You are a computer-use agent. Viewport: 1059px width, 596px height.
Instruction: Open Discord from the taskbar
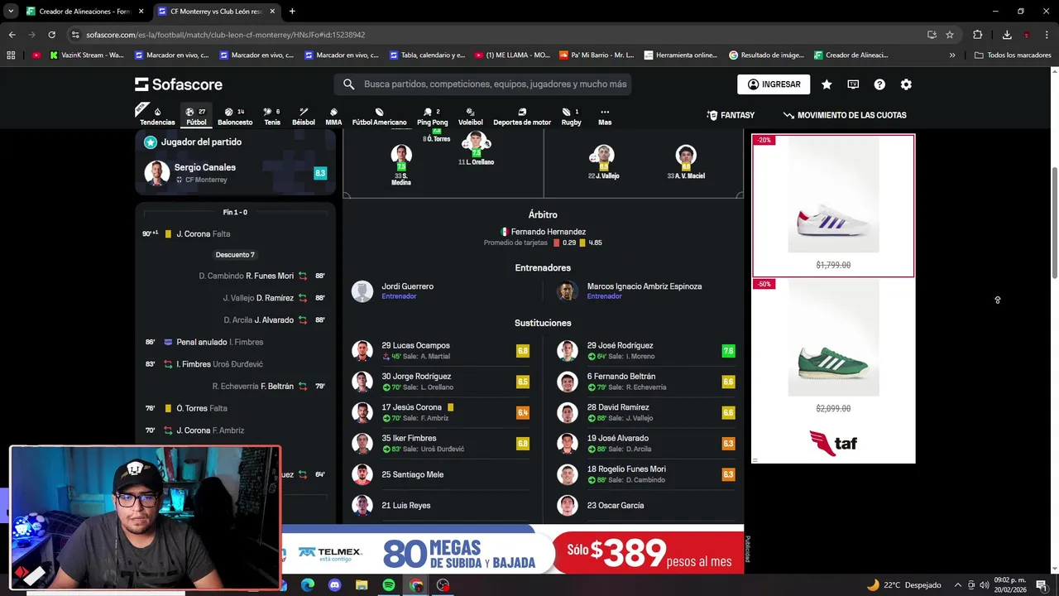tap(334, 585)
